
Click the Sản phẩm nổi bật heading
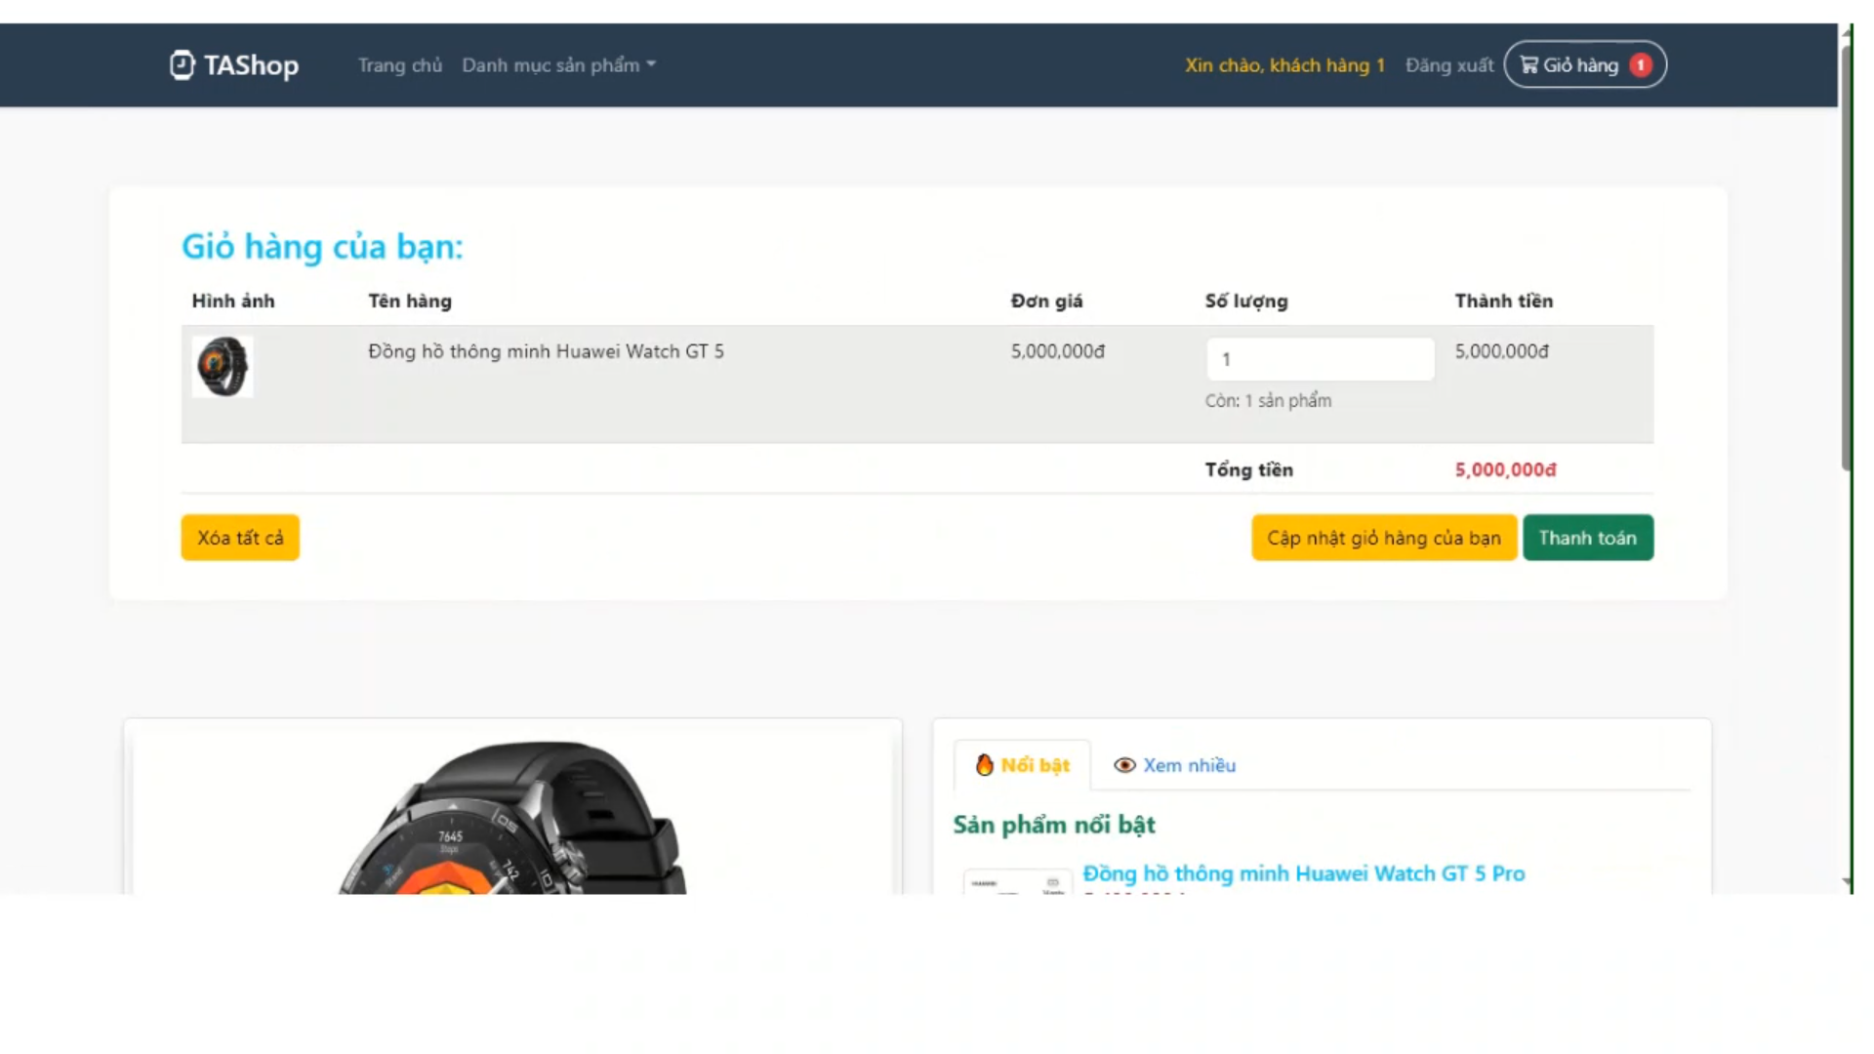[x=1054, y=825]
